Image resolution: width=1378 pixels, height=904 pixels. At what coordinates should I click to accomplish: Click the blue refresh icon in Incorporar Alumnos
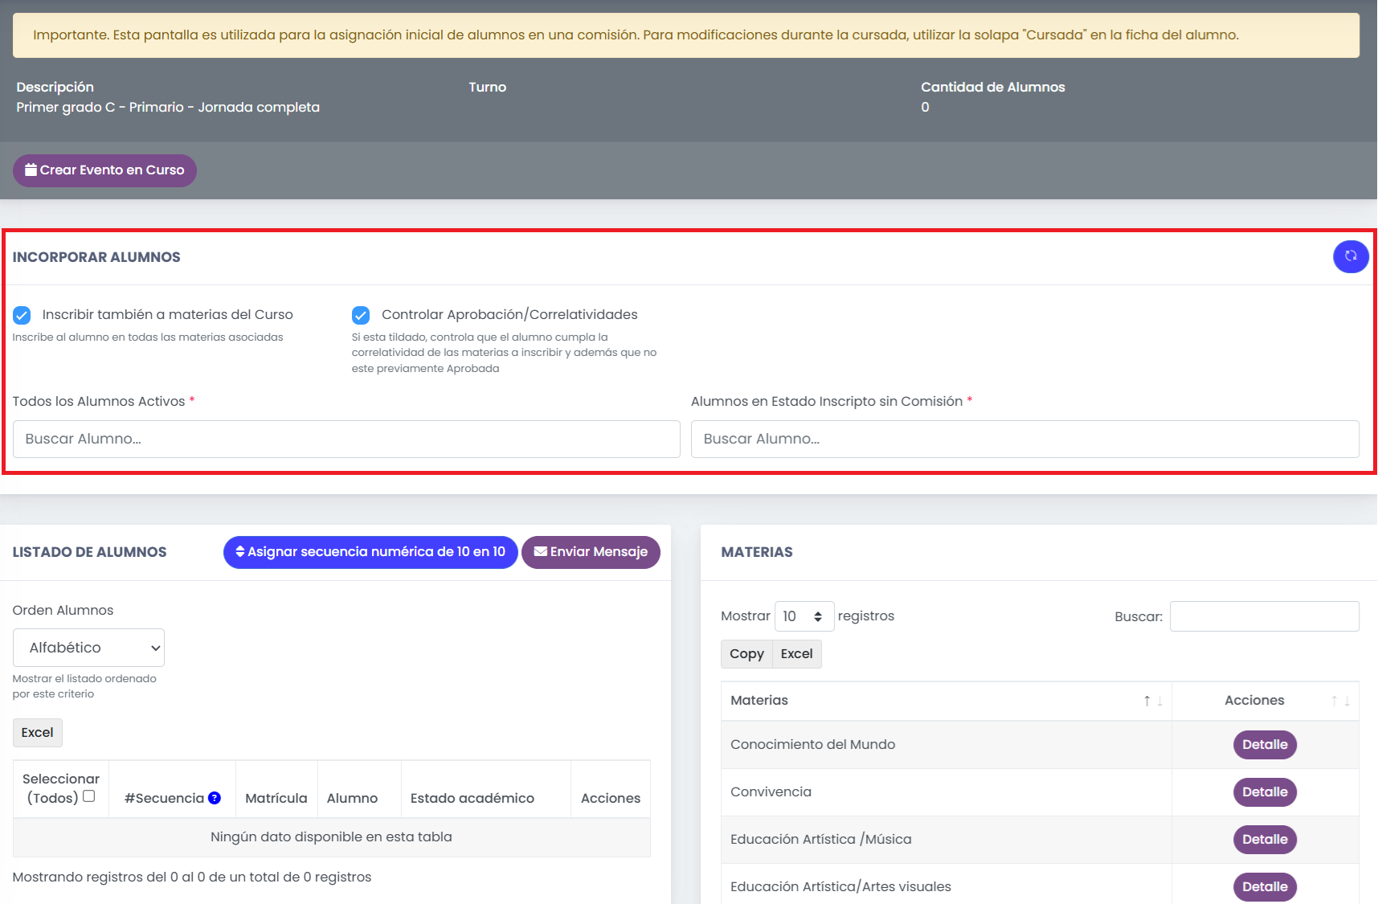1351,256
